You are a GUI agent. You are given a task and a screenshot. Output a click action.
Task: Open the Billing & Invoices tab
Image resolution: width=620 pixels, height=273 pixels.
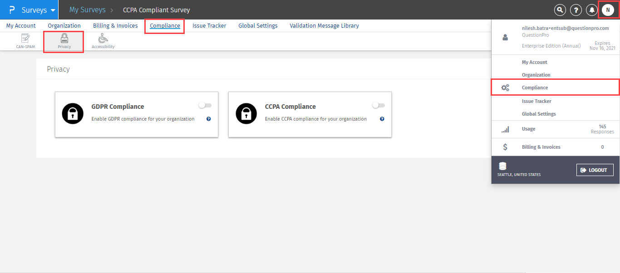point(115,26)
